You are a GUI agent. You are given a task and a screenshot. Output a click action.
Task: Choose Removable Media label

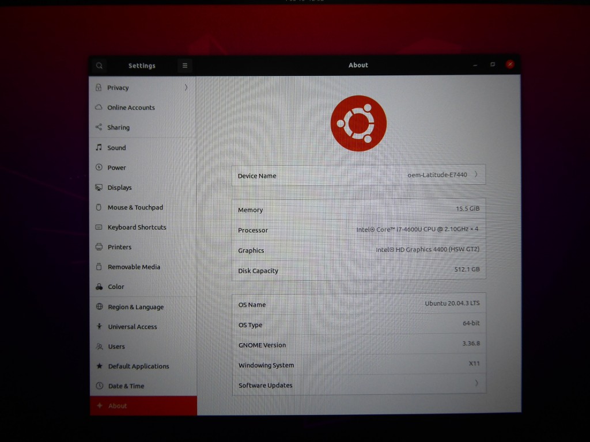point(134,267)
